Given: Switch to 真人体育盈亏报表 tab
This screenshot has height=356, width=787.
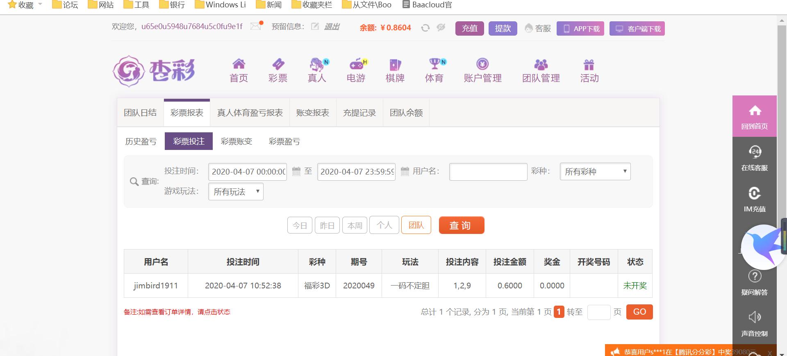Looking at the screenshot, I should coord(250,113).
